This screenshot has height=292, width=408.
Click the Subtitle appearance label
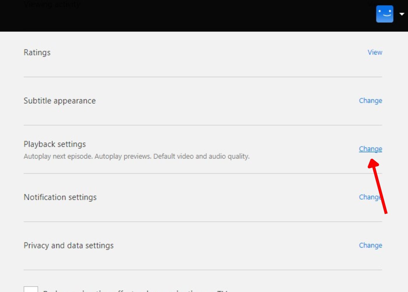click(x=60, y=100)
